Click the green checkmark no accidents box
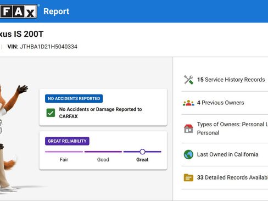Viewport: 268px width, 201px height. [x=51, y=113]
